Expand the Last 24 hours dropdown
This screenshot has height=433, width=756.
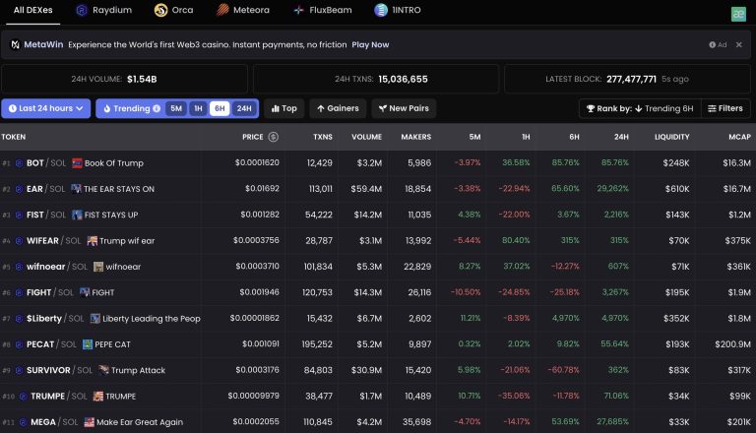pyautogui.click(x=46, y=108)
